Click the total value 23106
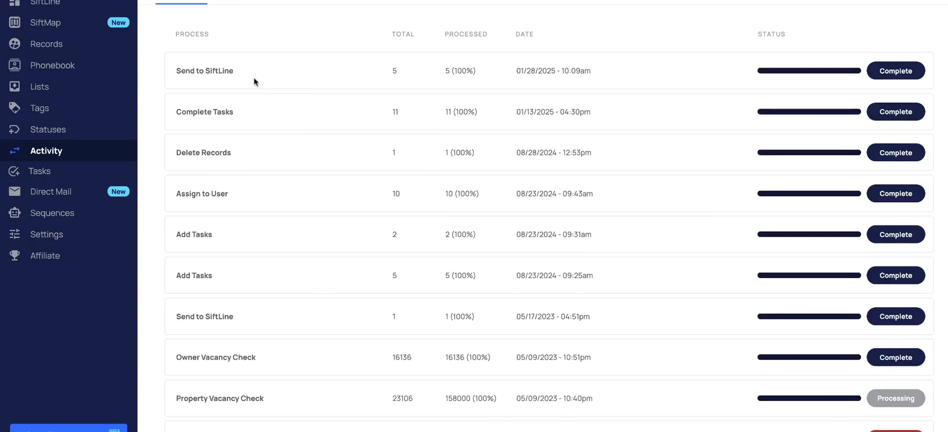The height and width of the screenshot is (432, 948). [x=402, y=398]
